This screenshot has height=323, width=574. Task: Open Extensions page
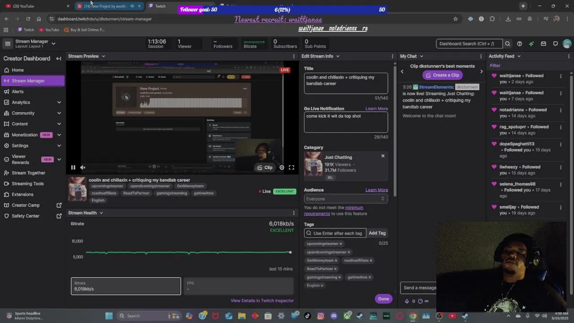click(x=22, y=194)
